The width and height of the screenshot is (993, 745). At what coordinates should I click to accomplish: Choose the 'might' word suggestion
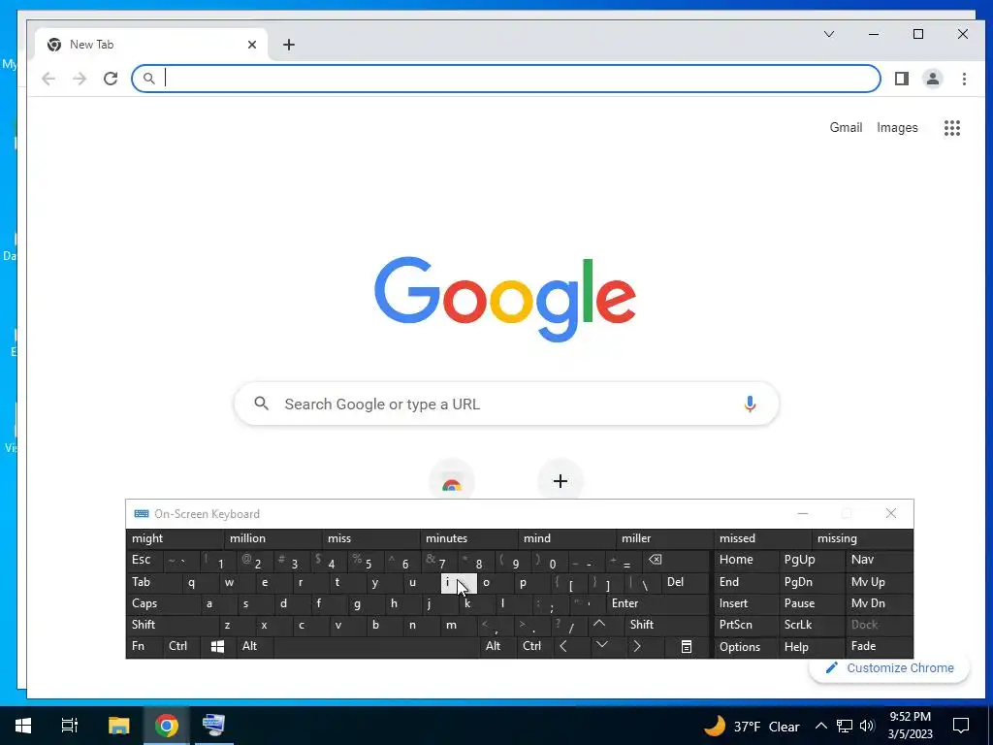coord(175,538)
